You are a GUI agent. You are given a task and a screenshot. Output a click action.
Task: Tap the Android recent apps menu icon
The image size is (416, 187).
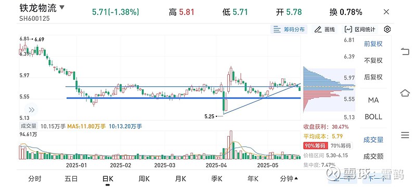coord(405,135)
